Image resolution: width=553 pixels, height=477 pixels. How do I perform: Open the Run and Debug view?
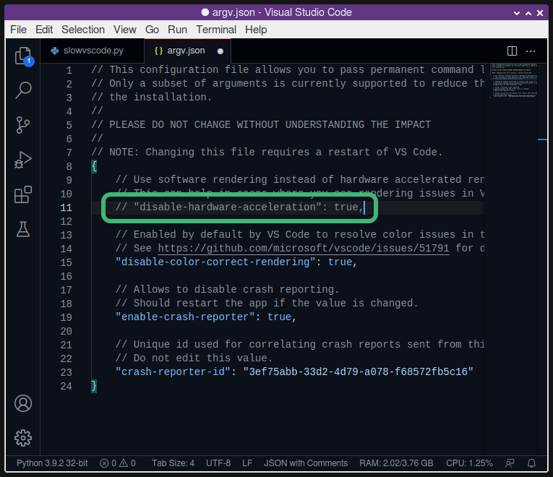click(23, 160)
